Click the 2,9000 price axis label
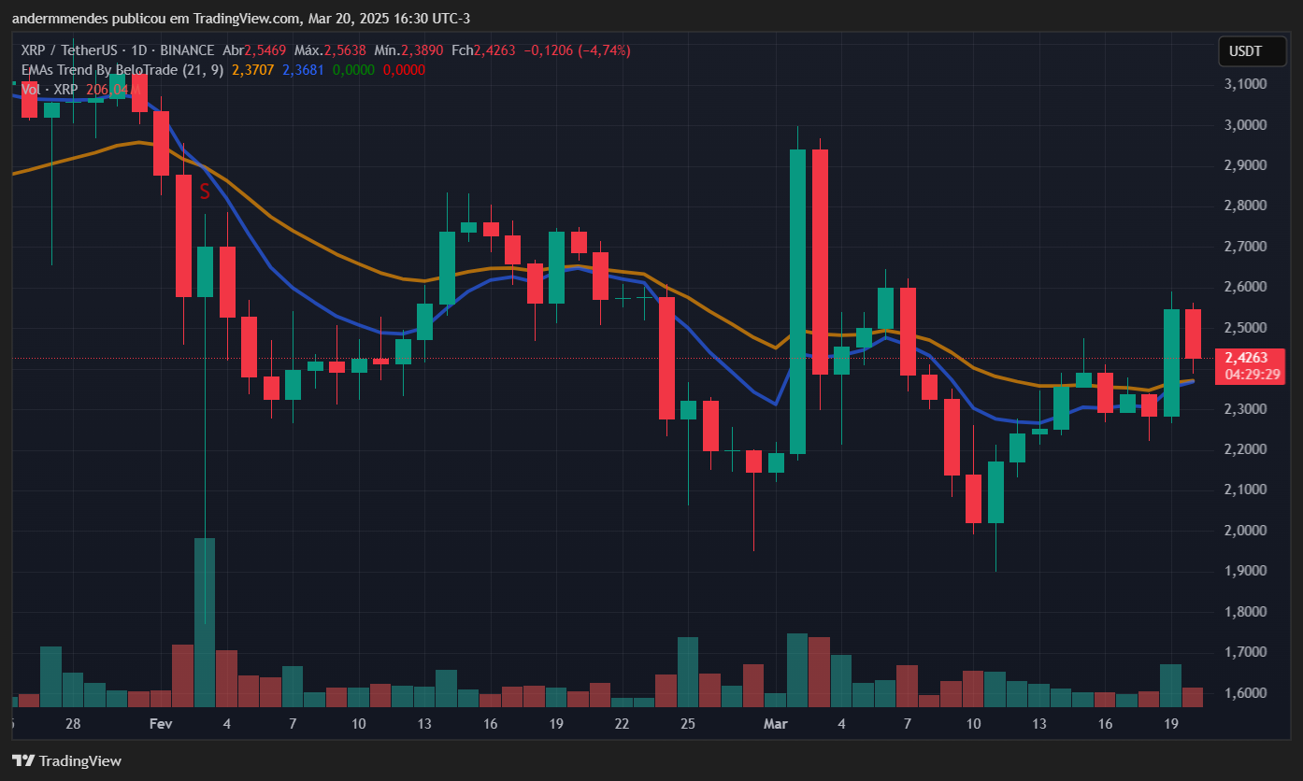The image size is (1303, 781). pyautogui.click(x=1245, y=165)
